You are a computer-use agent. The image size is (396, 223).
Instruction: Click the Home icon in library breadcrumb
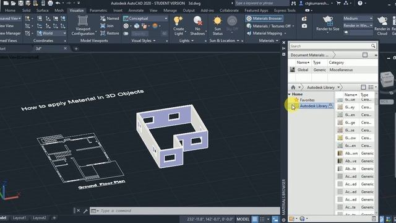293,87
